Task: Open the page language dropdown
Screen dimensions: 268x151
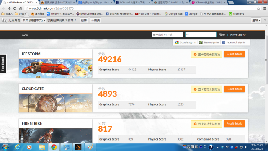Action: click(x=33, y=21)
